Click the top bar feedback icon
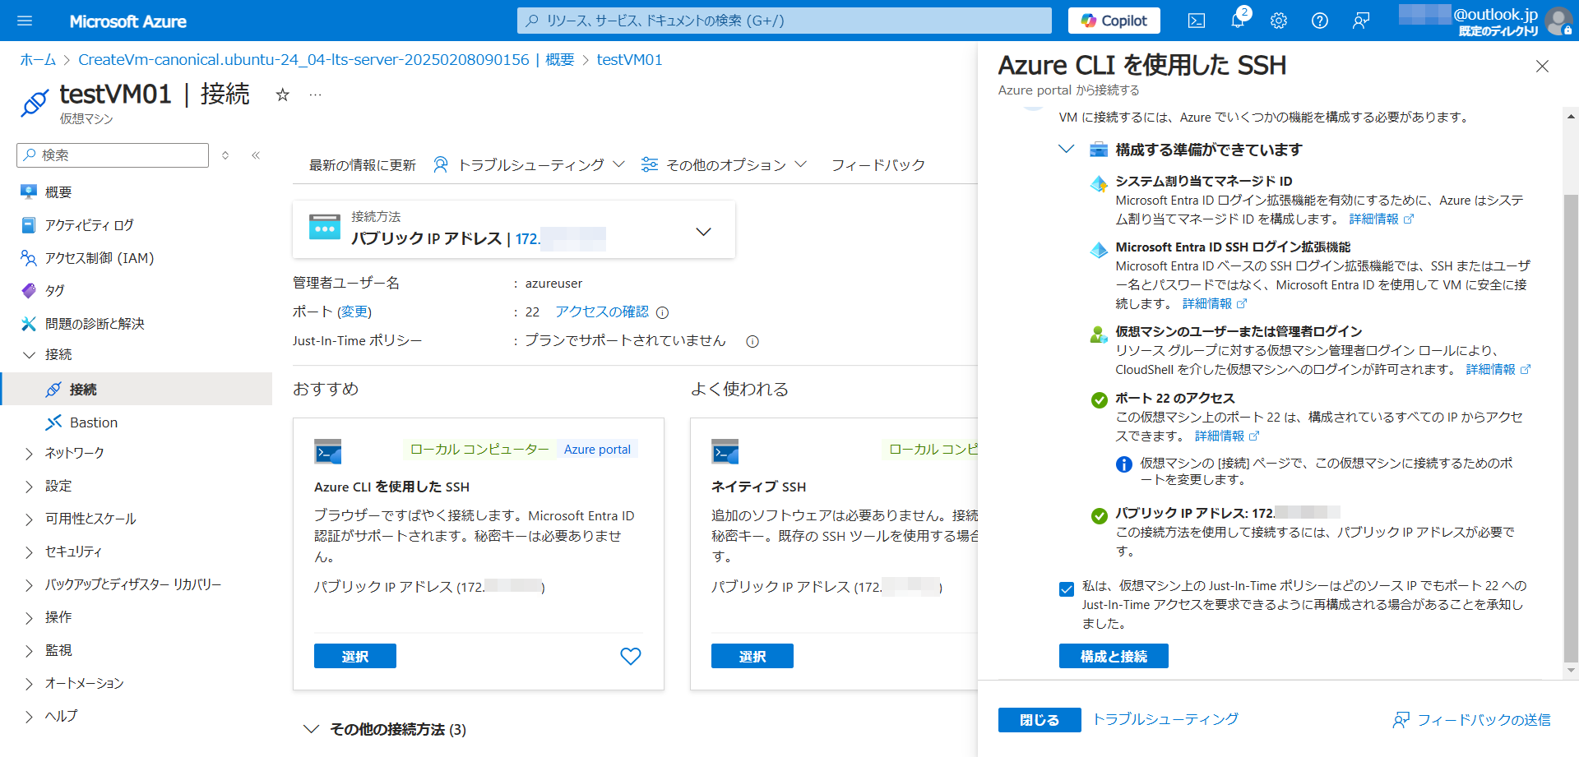Viewport: 1579px width, 757px height. 1361,21
